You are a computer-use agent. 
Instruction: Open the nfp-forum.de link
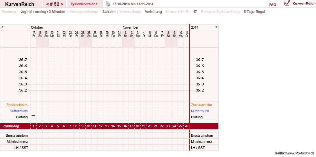pos(294,153)
